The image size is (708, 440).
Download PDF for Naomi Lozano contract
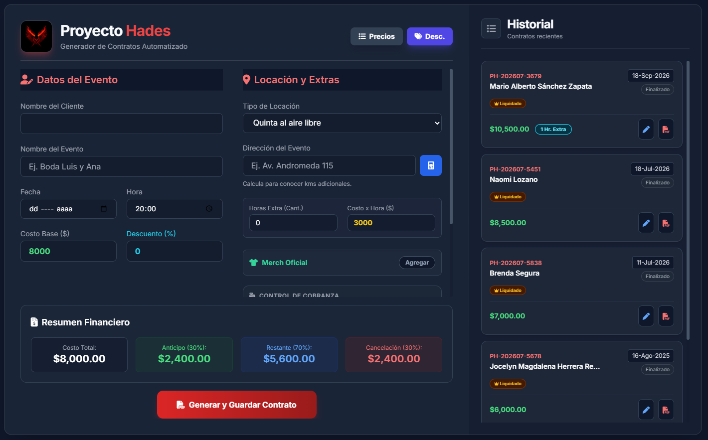tap(666, 223)
